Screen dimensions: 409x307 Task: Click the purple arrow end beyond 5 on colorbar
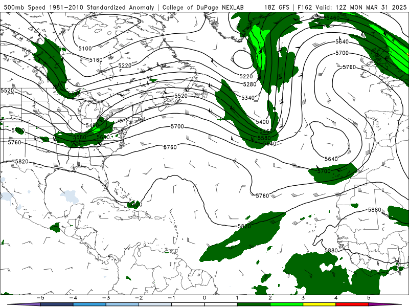[385, 304]
